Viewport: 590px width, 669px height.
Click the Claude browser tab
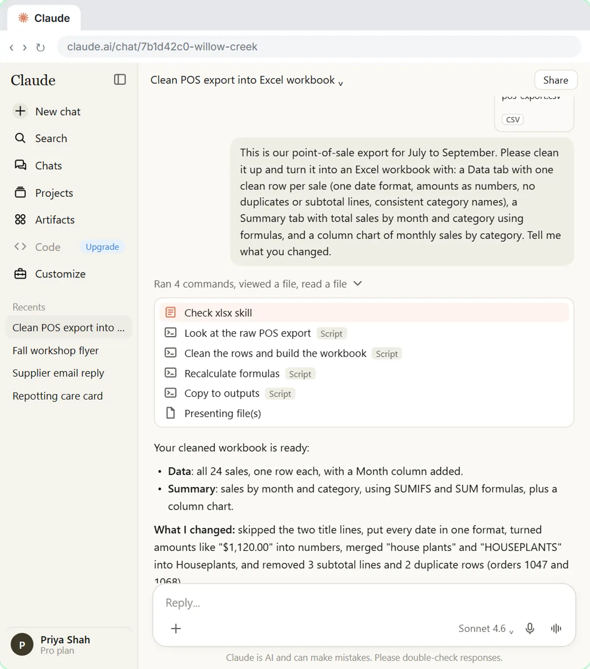tap(44, 18)
